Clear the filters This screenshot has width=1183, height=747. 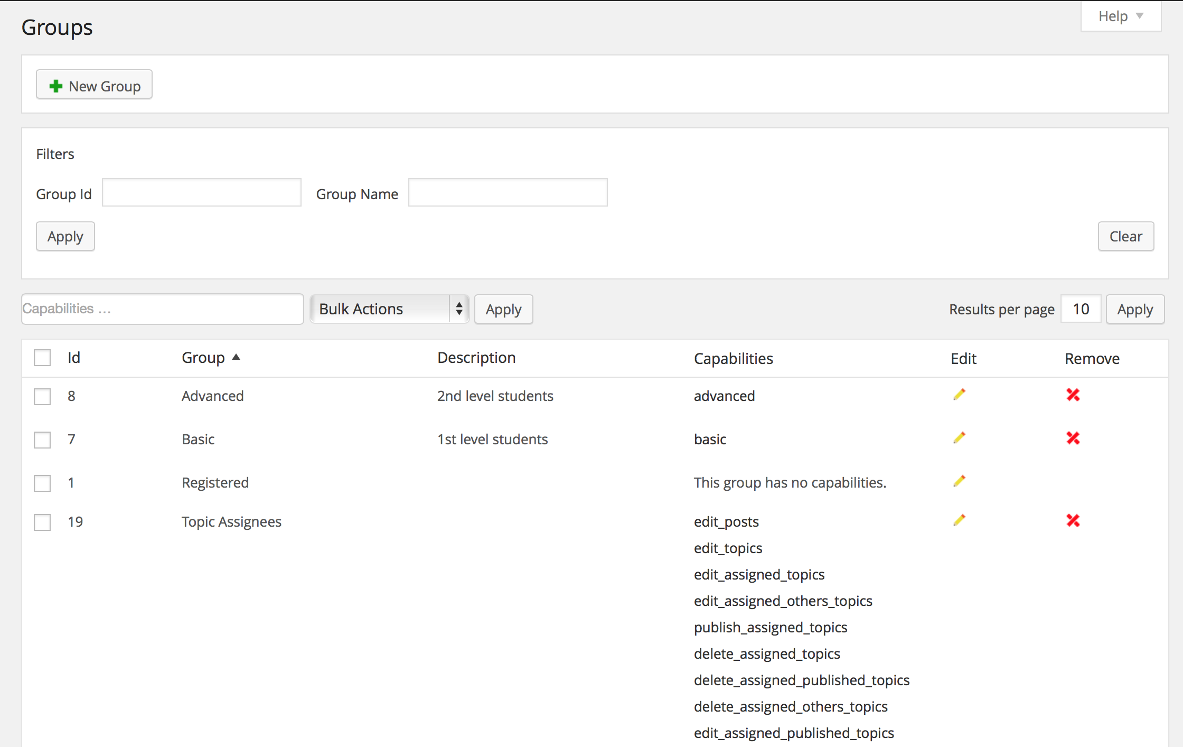1125,236
